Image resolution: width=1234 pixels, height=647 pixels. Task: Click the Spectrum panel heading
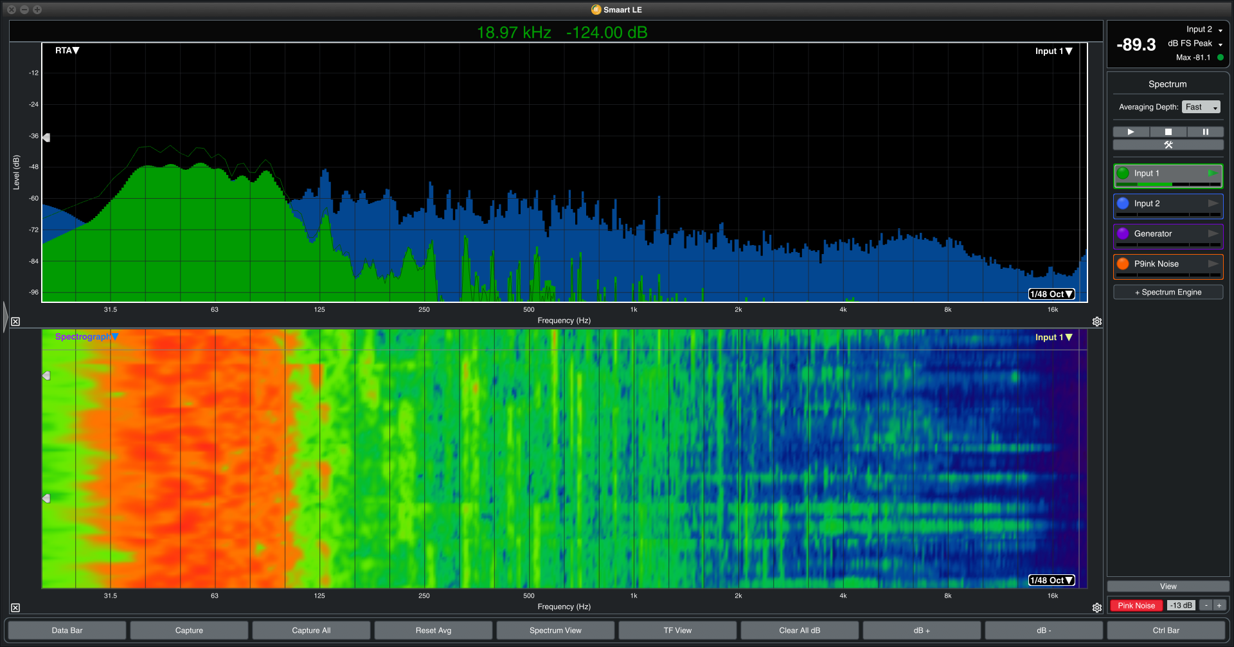pyautogui.click(x=1167, y=84)
